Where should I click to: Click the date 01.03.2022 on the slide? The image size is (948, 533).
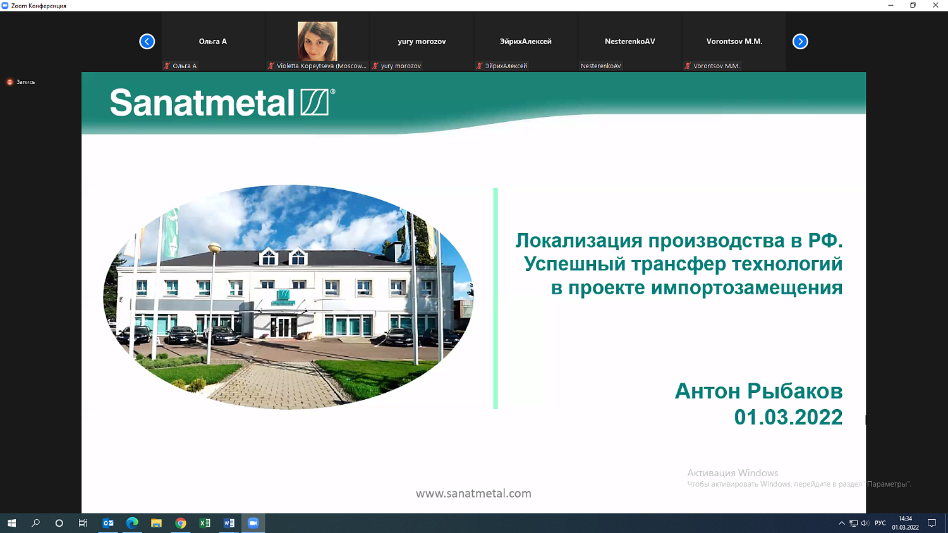[788, 417]
